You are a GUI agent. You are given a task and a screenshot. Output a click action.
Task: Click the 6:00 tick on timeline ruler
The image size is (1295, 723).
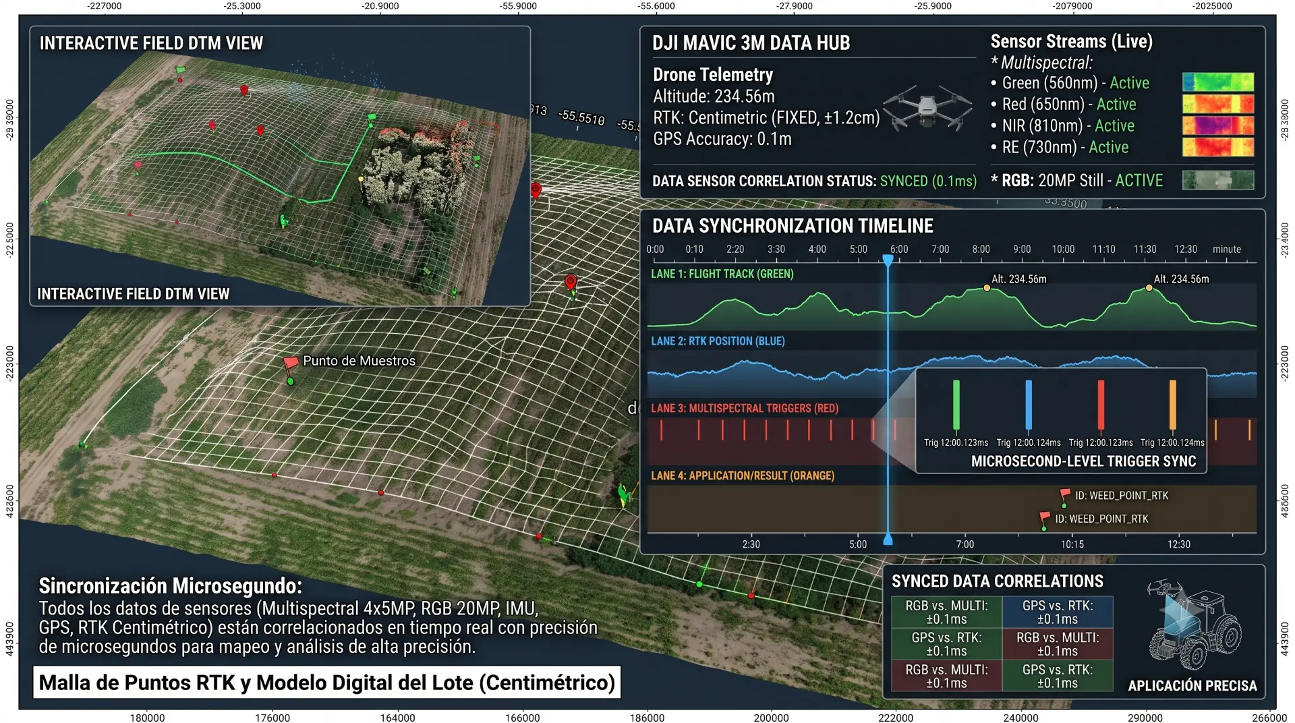[899, 250]
